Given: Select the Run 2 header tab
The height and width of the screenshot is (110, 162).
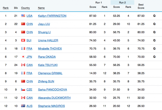Looking at the screenshot, I should (122, 3).
